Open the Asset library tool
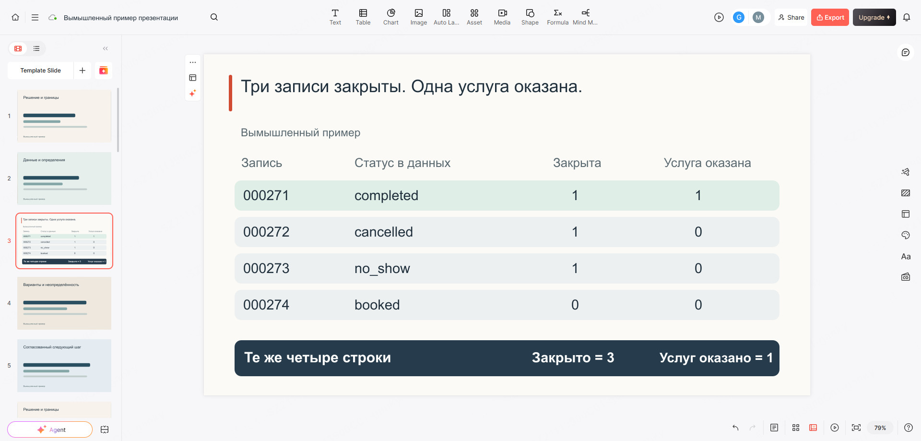 474,17
